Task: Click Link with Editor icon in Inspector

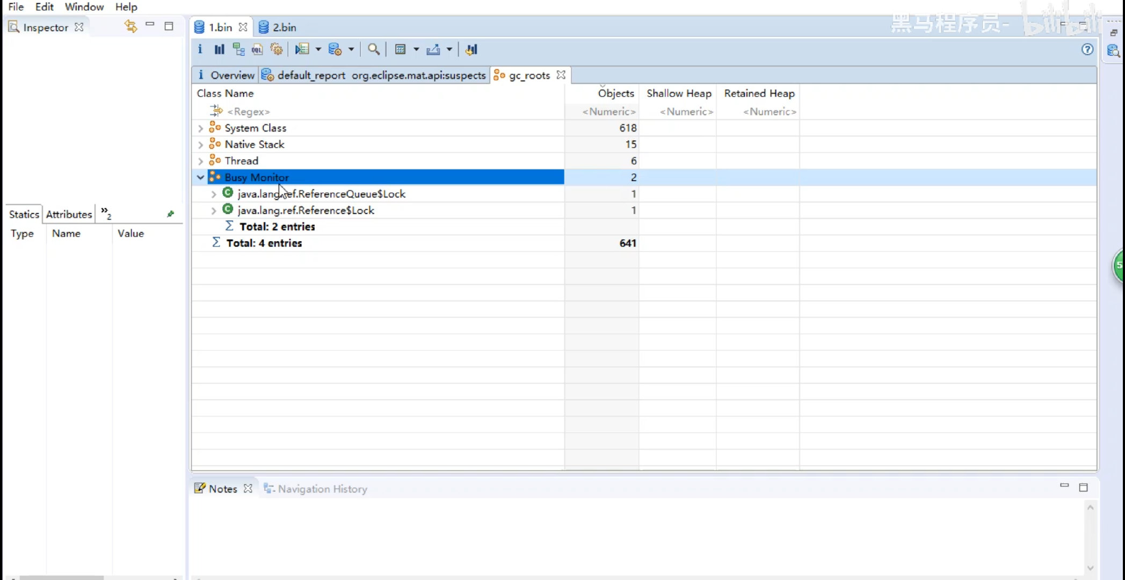Action: point(130,26)
